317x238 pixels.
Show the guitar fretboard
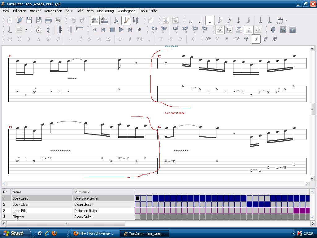(273, 30)
